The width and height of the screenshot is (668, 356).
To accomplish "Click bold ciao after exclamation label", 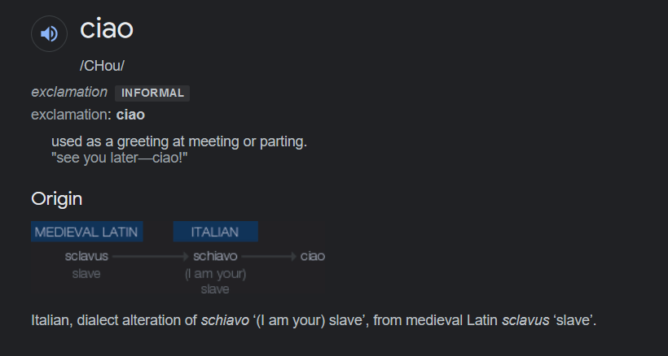I will point(130,115).
